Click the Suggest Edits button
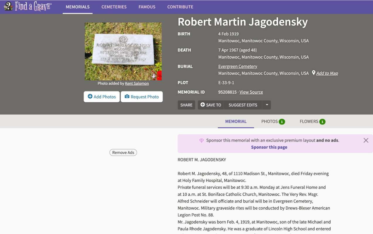Image resolution: width=373 pixels, height=234 pixels. [243, 105]
